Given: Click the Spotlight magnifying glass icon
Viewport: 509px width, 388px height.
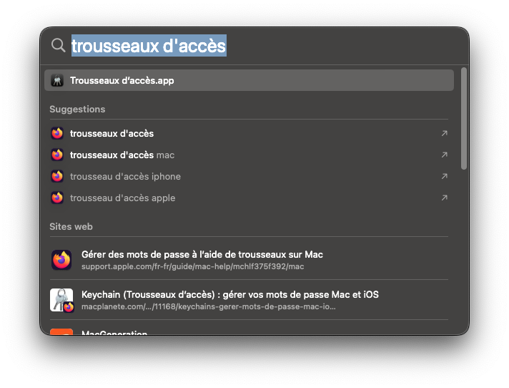Looking at the screenshot, I should pos(58,46).
